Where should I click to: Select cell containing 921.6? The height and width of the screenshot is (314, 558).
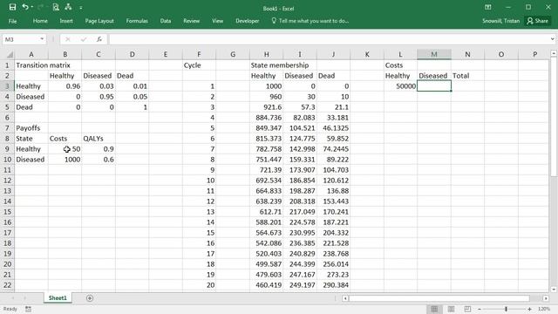pos(266,107)
